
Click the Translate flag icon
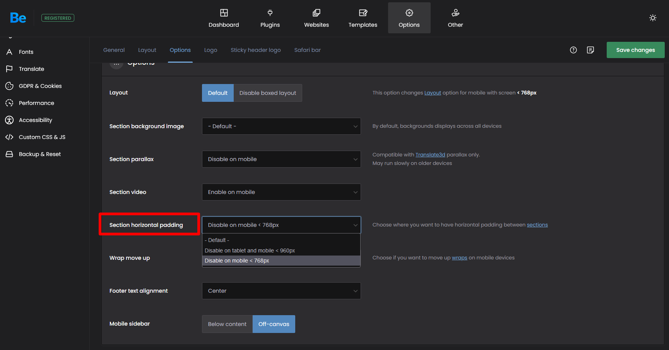click(x=9, y=69)
